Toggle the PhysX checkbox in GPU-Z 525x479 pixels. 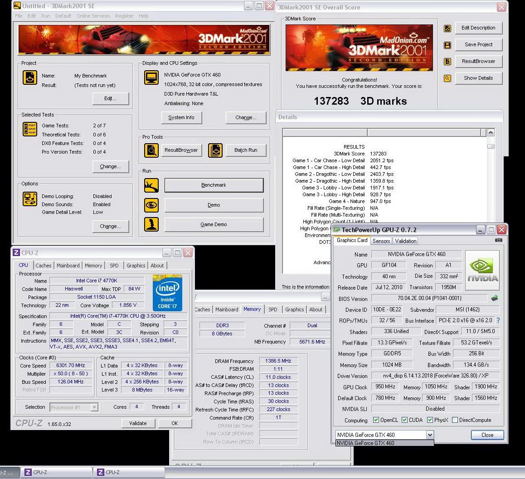coord(430,420)
